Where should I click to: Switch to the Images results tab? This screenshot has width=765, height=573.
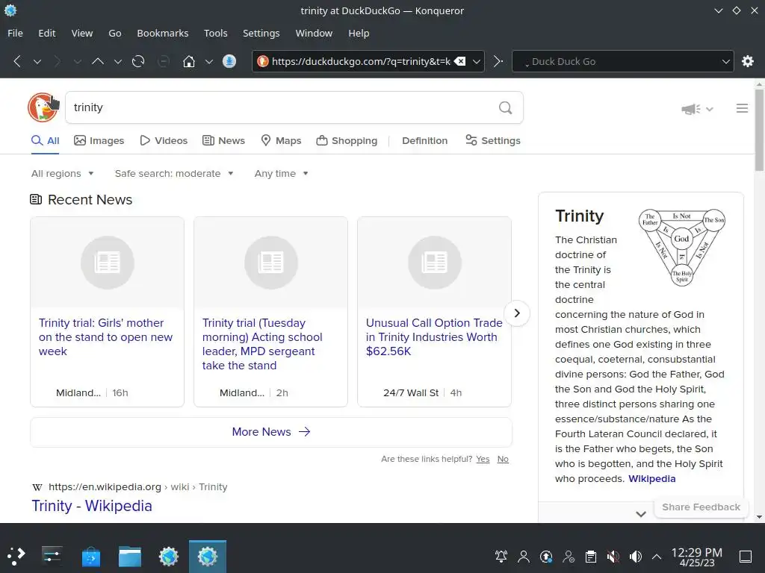click(x=99, y=140)
